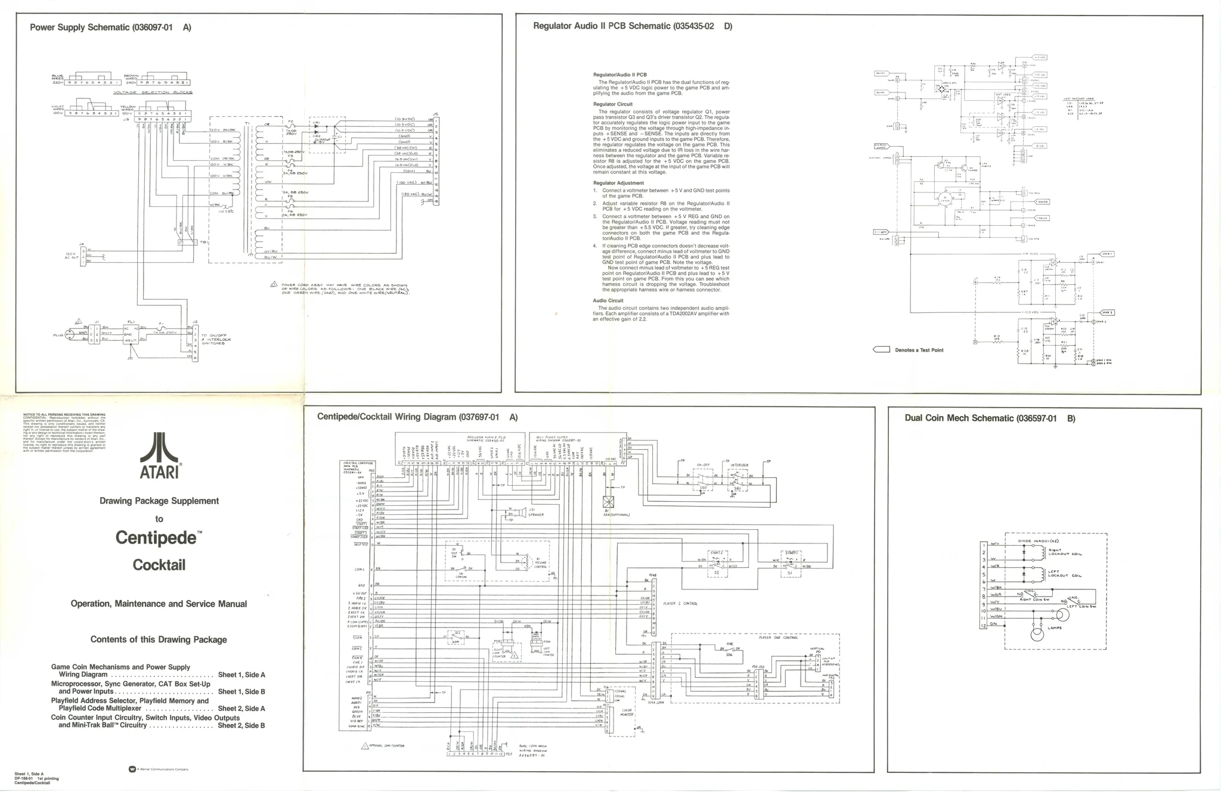
Task: Click the "PLAYER 2 CONTROL" label
Action: pyautogui.click(x=680, y=604)
